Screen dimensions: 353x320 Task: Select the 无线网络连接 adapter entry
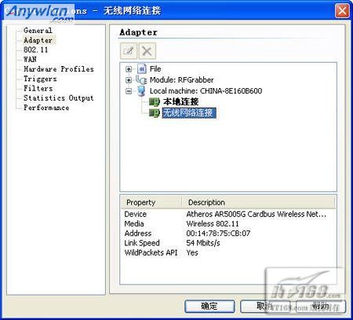coord(189,113)
